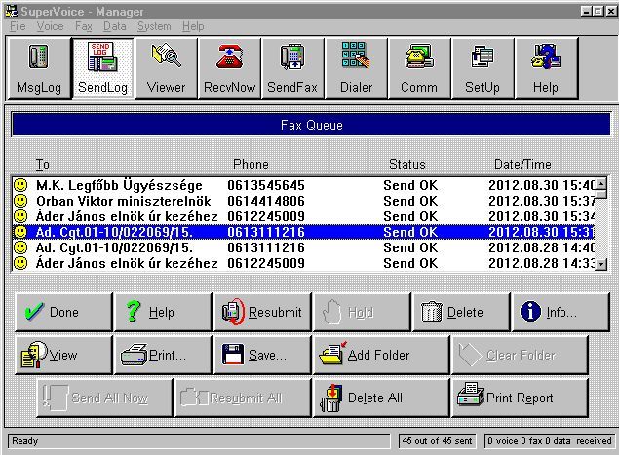Click the Help button with question mark

coord(163,312)
